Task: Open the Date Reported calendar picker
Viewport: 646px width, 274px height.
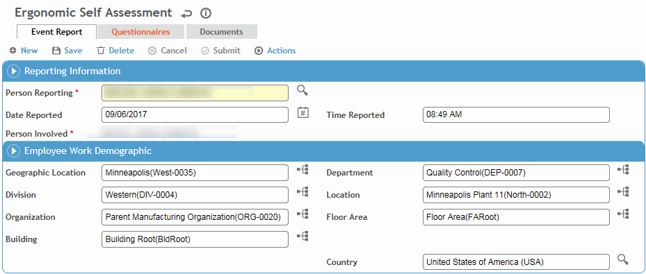Action: (303, 112)
